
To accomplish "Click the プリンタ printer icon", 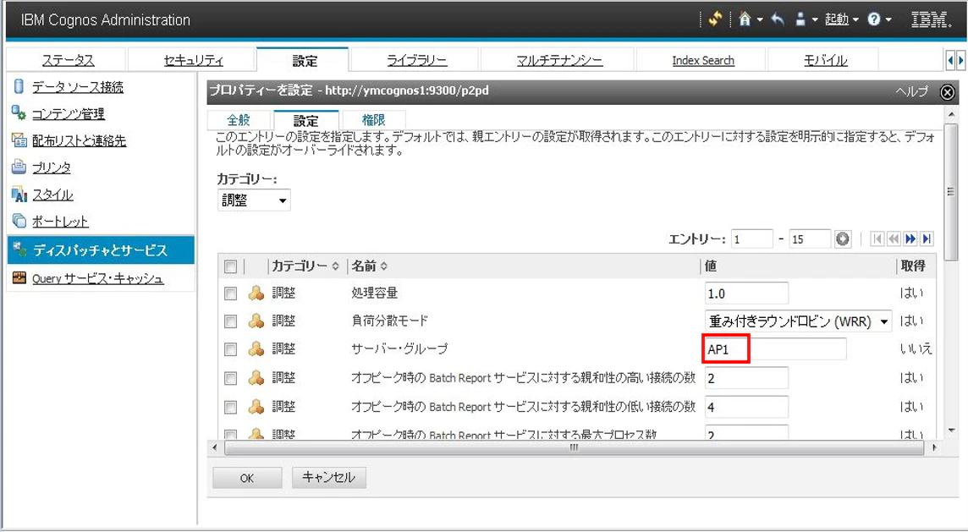I will 19,167.
